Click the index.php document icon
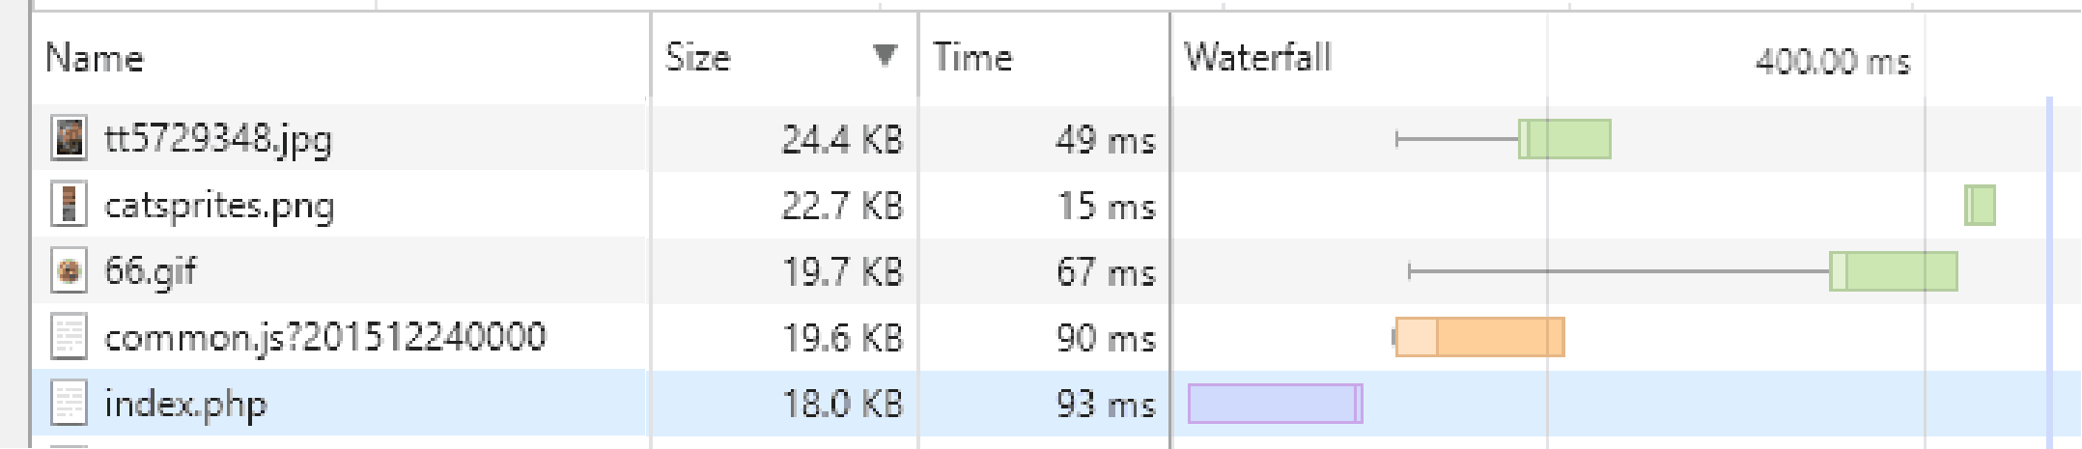This screenshot has height=449, width=2082. (x=69, y=403)
